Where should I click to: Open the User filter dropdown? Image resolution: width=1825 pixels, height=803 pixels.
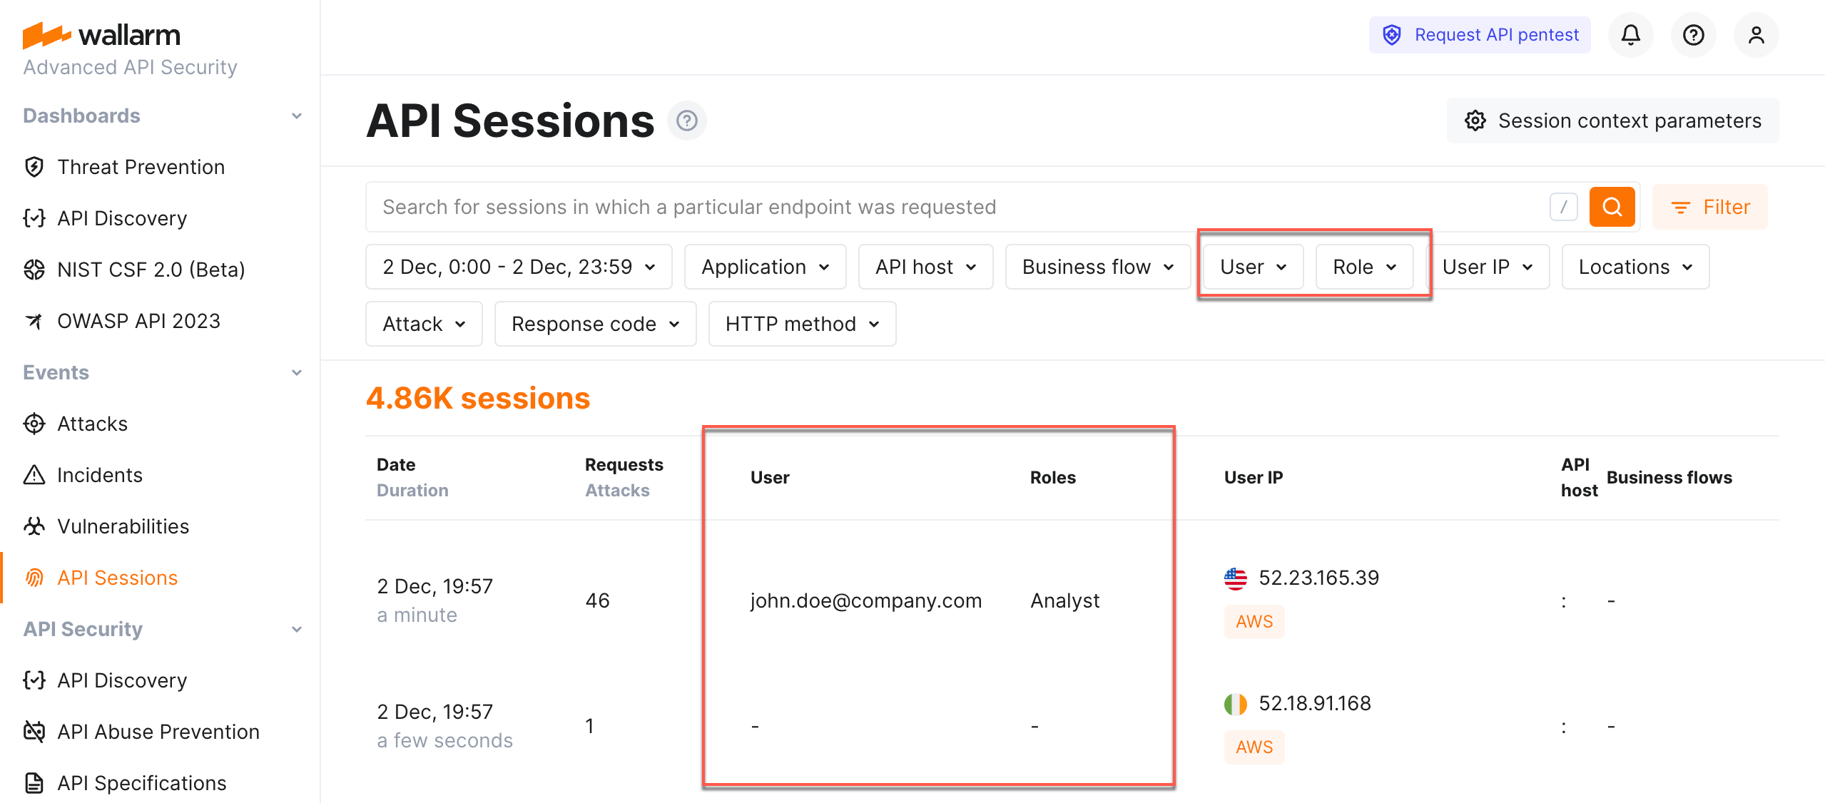(x=1251, y=267)
